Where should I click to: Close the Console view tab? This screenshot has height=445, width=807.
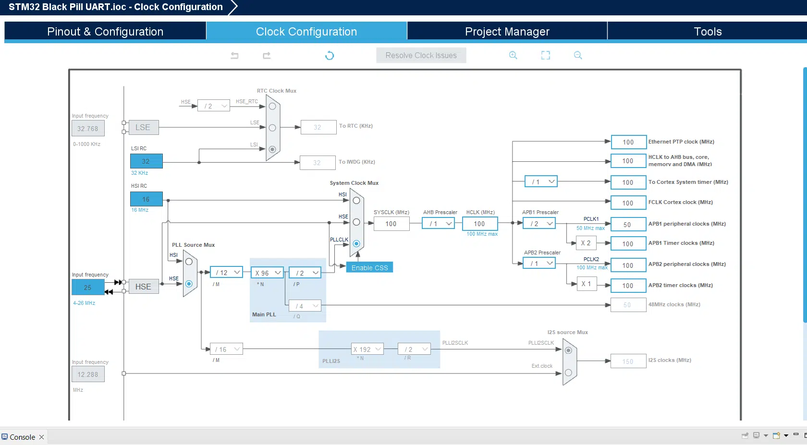[42, 437]
